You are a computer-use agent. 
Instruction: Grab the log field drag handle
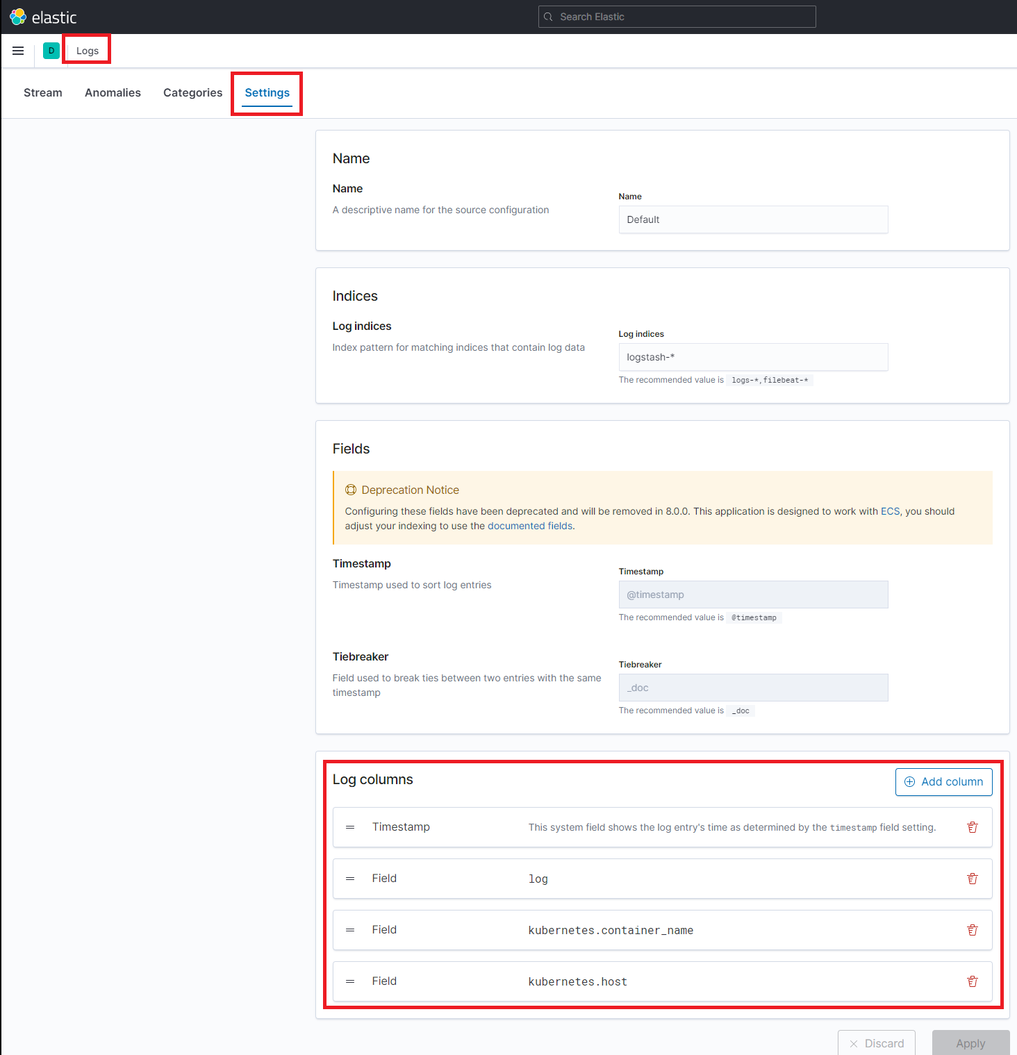[350, 879]
